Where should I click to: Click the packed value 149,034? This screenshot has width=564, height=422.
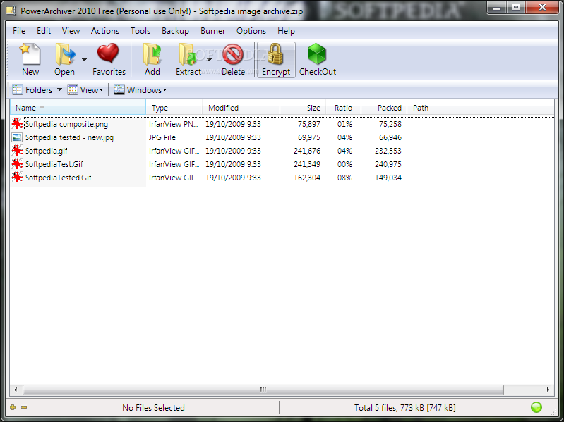coord(388,178)
